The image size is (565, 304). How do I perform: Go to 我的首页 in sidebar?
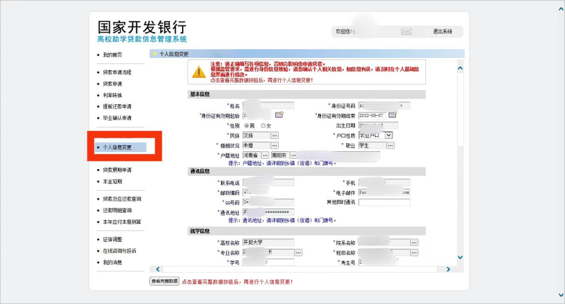[x=112, y=55]
